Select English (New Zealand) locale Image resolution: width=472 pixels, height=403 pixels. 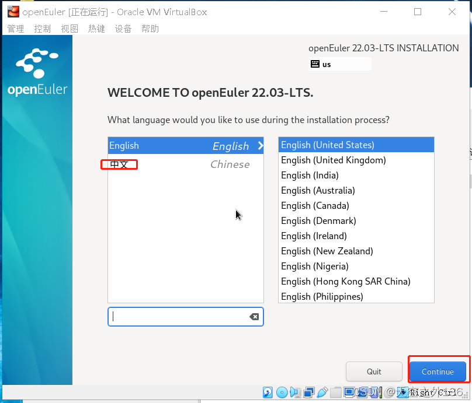(x=356, y=251)
